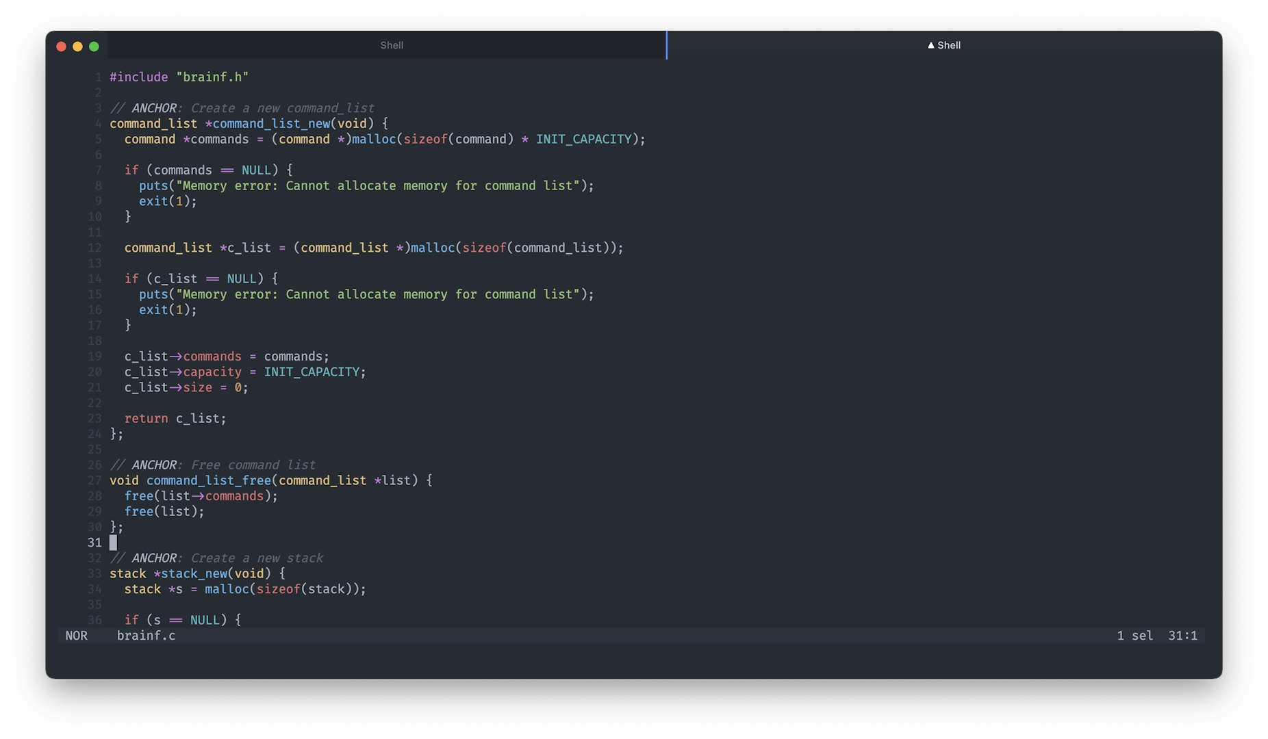The width and height of the screenshot is (1268, 739).
Task: Click line number 27 in the gutter
Action: (94, 481)
